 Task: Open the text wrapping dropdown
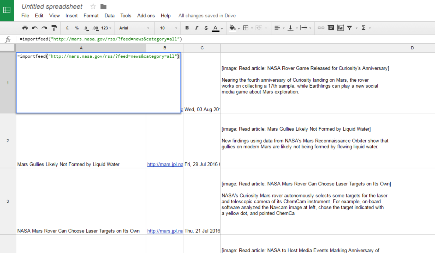coord(306,28)
